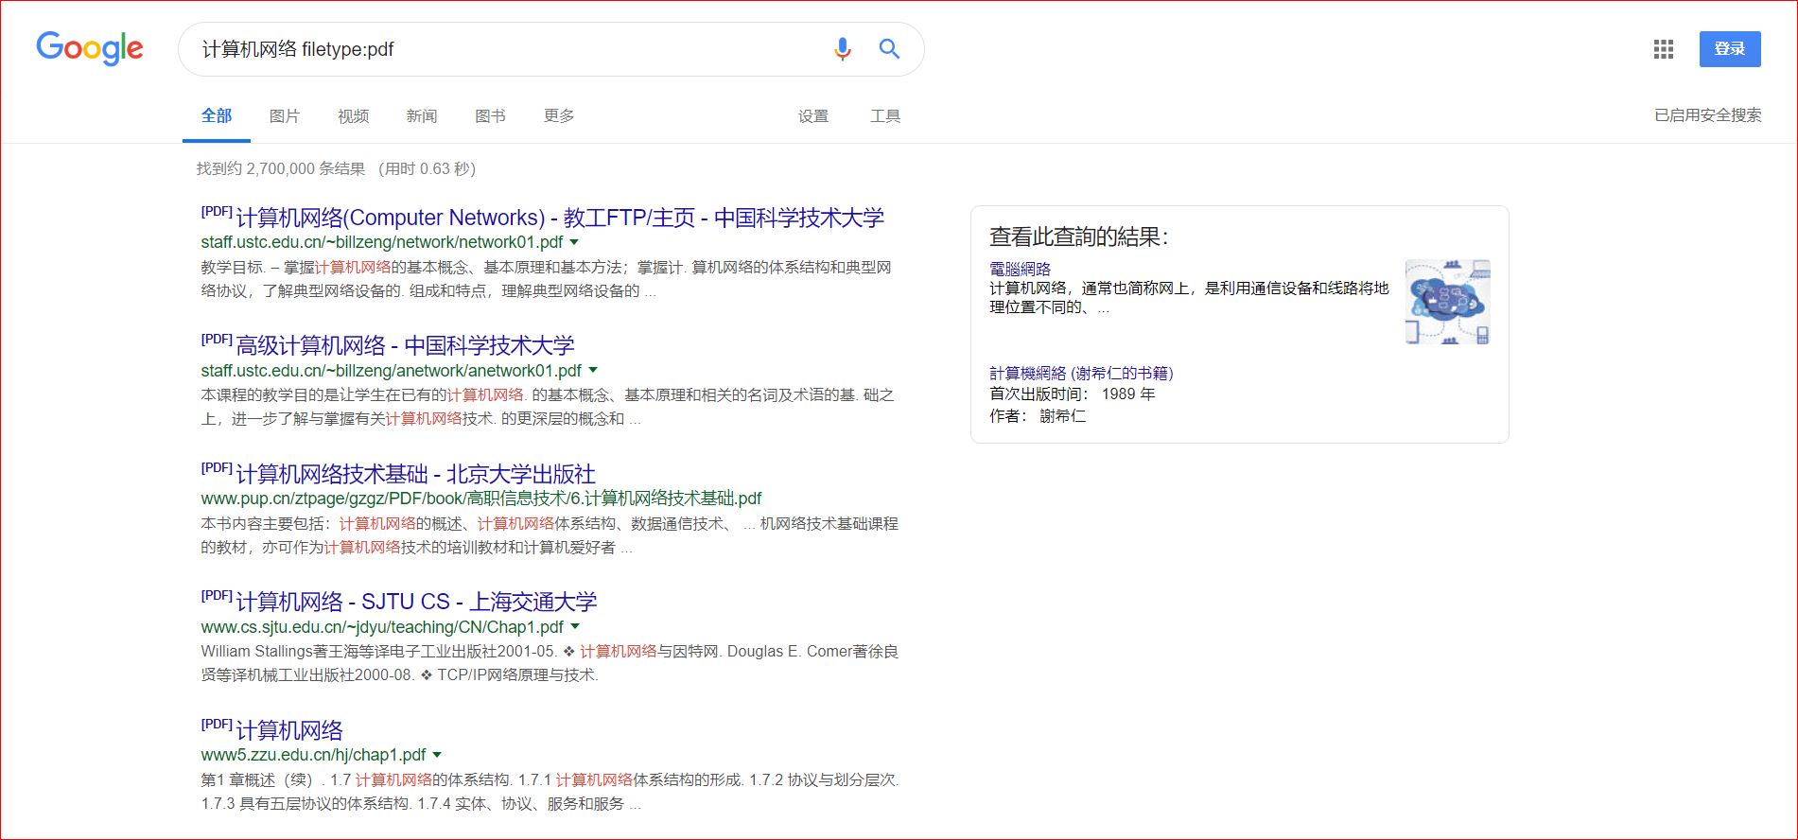Click the staff.ustc.edu.cn network01.pdf URL text
This screenshot has width=1798, height=840.
[381, 242]
